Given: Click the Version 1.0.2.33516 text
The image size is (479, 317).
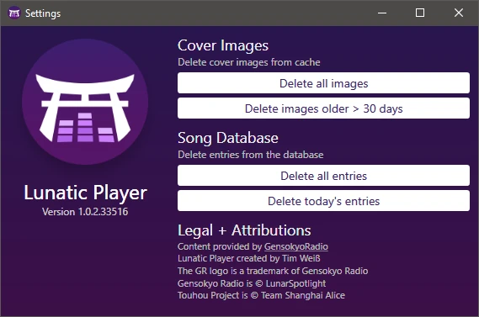Looking at the screenshot, I should (x=85, y=212).
